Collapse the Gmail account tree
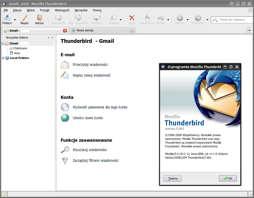Screen dimensions: 254x198 [3, 43]
